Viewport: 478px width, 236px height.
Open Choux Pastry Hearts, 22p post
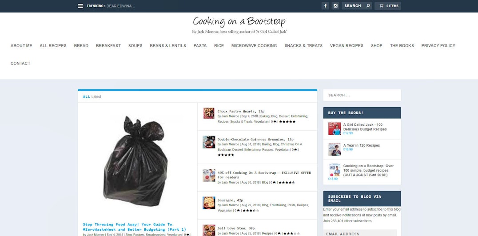tap(241, 111)
